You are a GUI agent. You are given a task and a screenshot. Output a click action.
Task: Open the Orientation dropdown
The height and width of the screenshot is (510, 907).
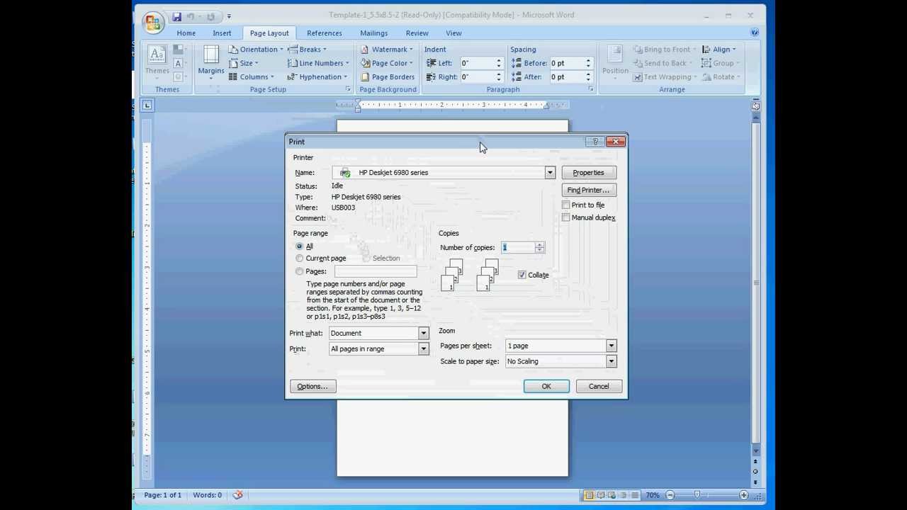pyautogui.click(x=257, y=50)
